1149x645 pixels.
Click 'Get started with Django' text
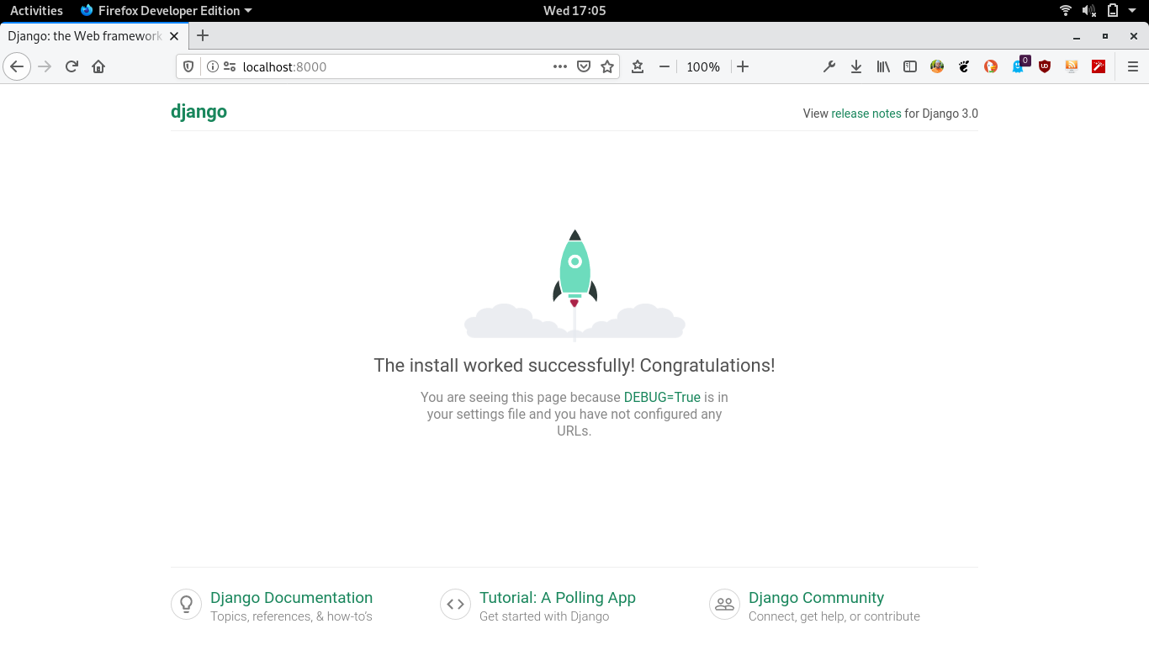click(x=544, y=616)
